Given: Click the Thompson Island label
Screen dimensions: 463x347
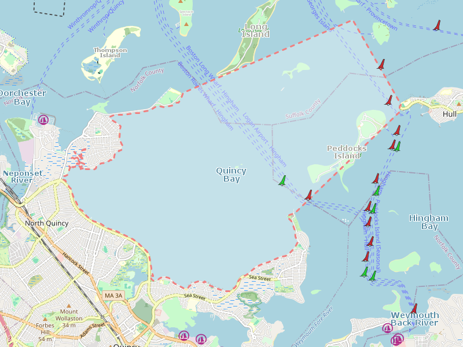Looking at the screenshot, I should click(110, 53).
